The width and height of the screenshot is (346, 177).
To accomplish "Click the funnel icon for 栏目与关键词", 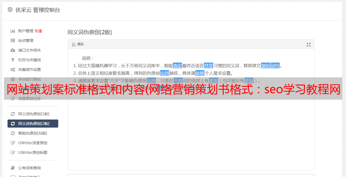I will 13,60.
